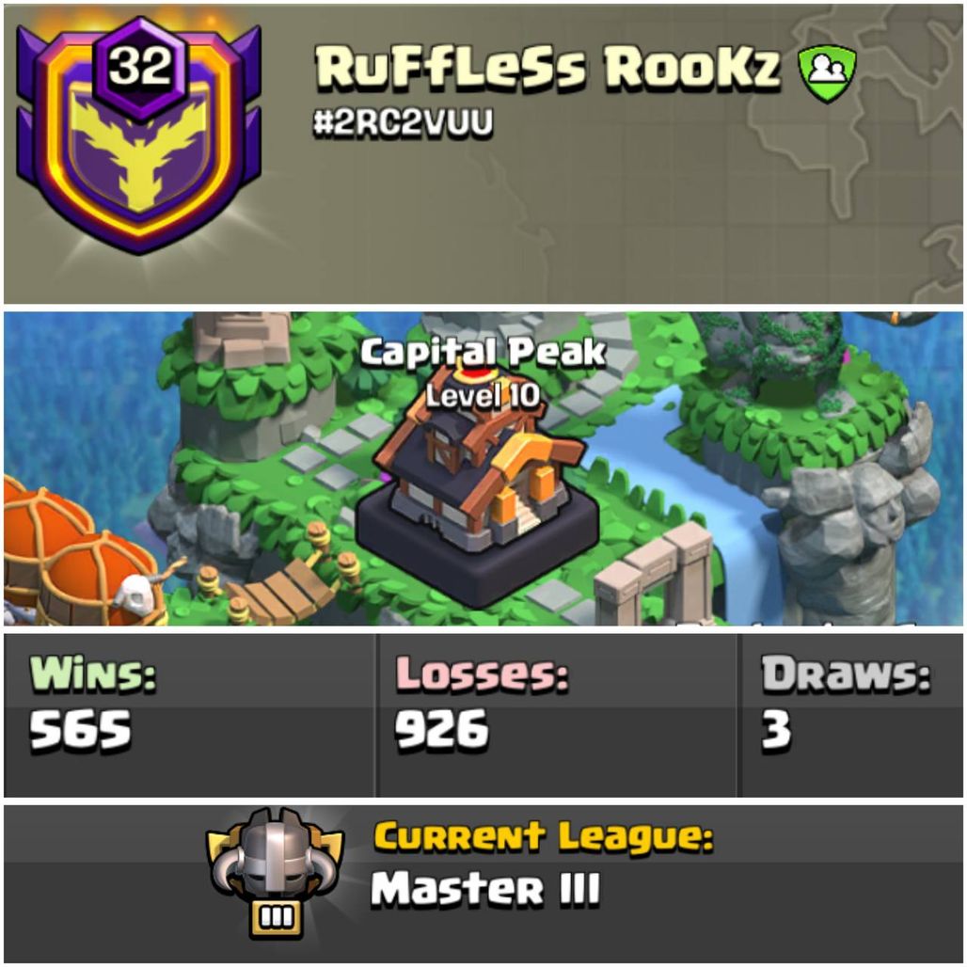Viewport: 967px width, 967px height.
Task: Tap the III rank plate under helmet
Action: pyautogui.click(x=276, y=919)
